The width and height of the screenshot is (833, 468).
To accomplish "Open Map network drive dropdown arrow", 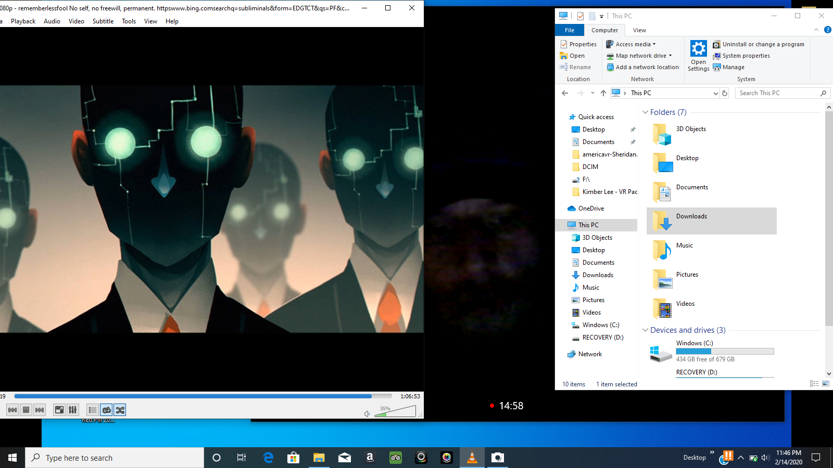I will coord(670,56).
